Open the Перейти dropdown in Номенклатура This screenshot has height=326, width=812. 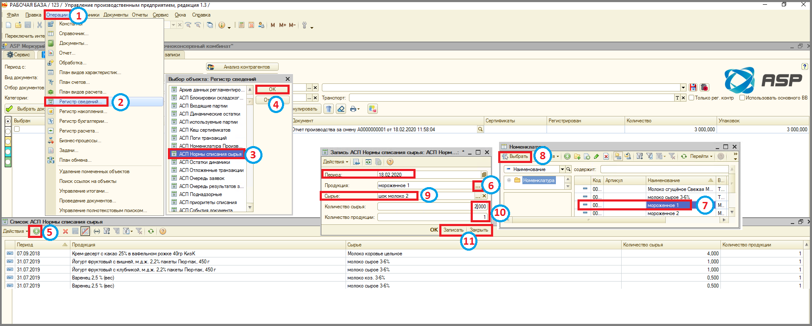(701, 156)
